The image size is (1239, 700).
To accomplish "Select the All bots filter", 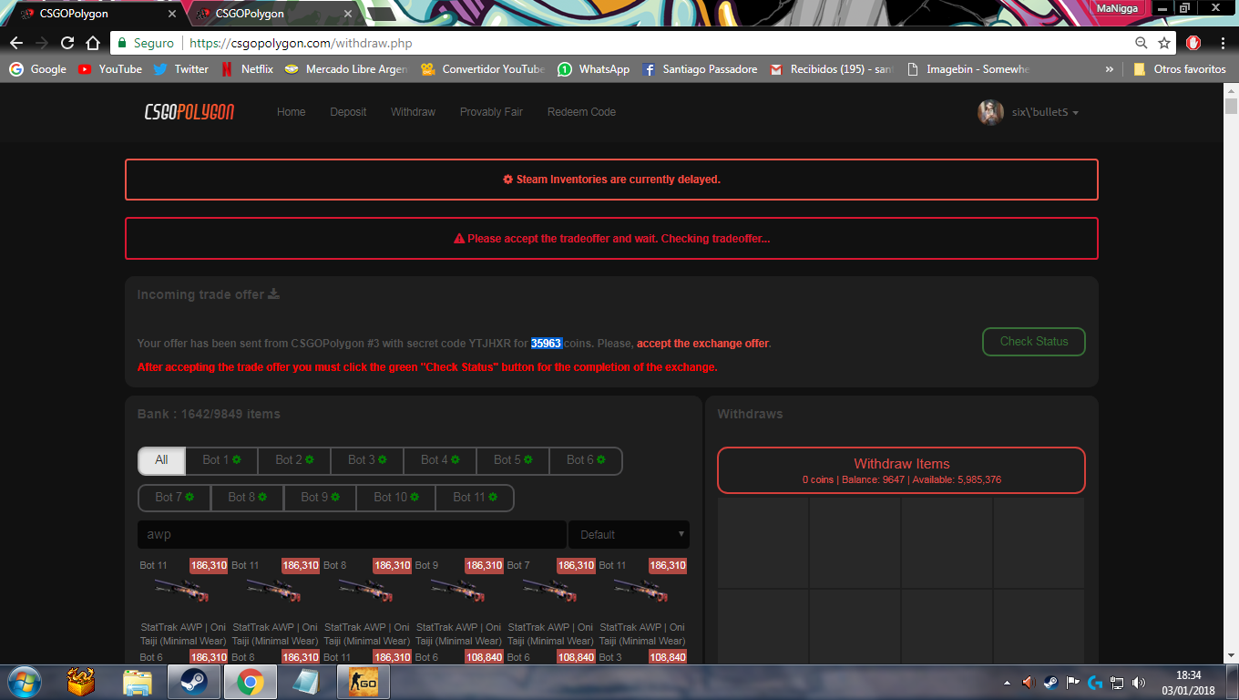I will click(161, 460).
